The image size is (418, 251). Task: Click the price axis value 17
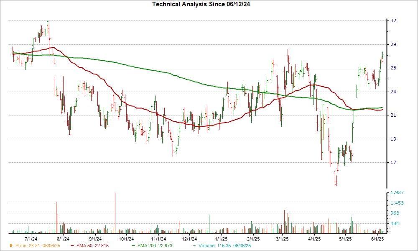(393, 162)
